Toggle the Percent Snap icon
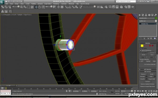 pos(73,7)
